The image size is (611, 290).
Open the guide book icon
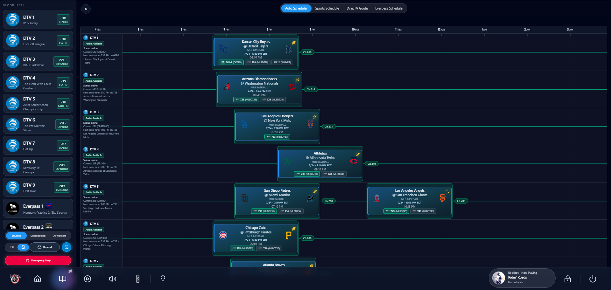[x=63, y=279]
